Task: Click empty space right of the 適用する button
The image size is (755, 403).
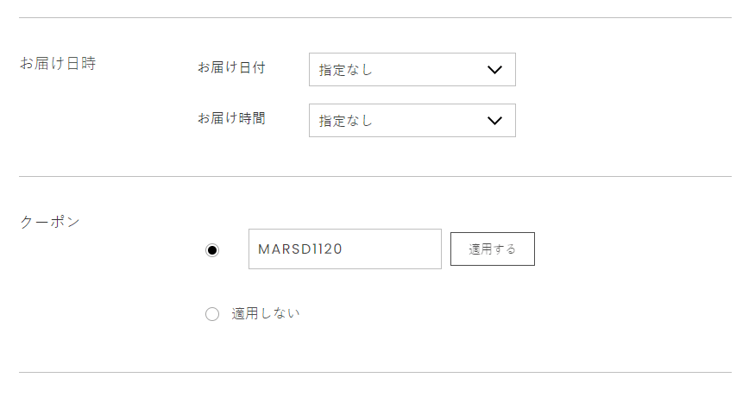Action: coord(630,249)
